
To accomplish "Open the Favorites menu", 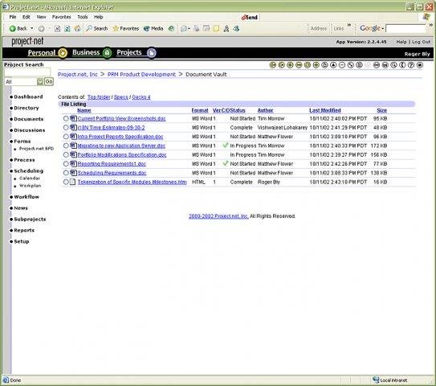I will (62, 17).
